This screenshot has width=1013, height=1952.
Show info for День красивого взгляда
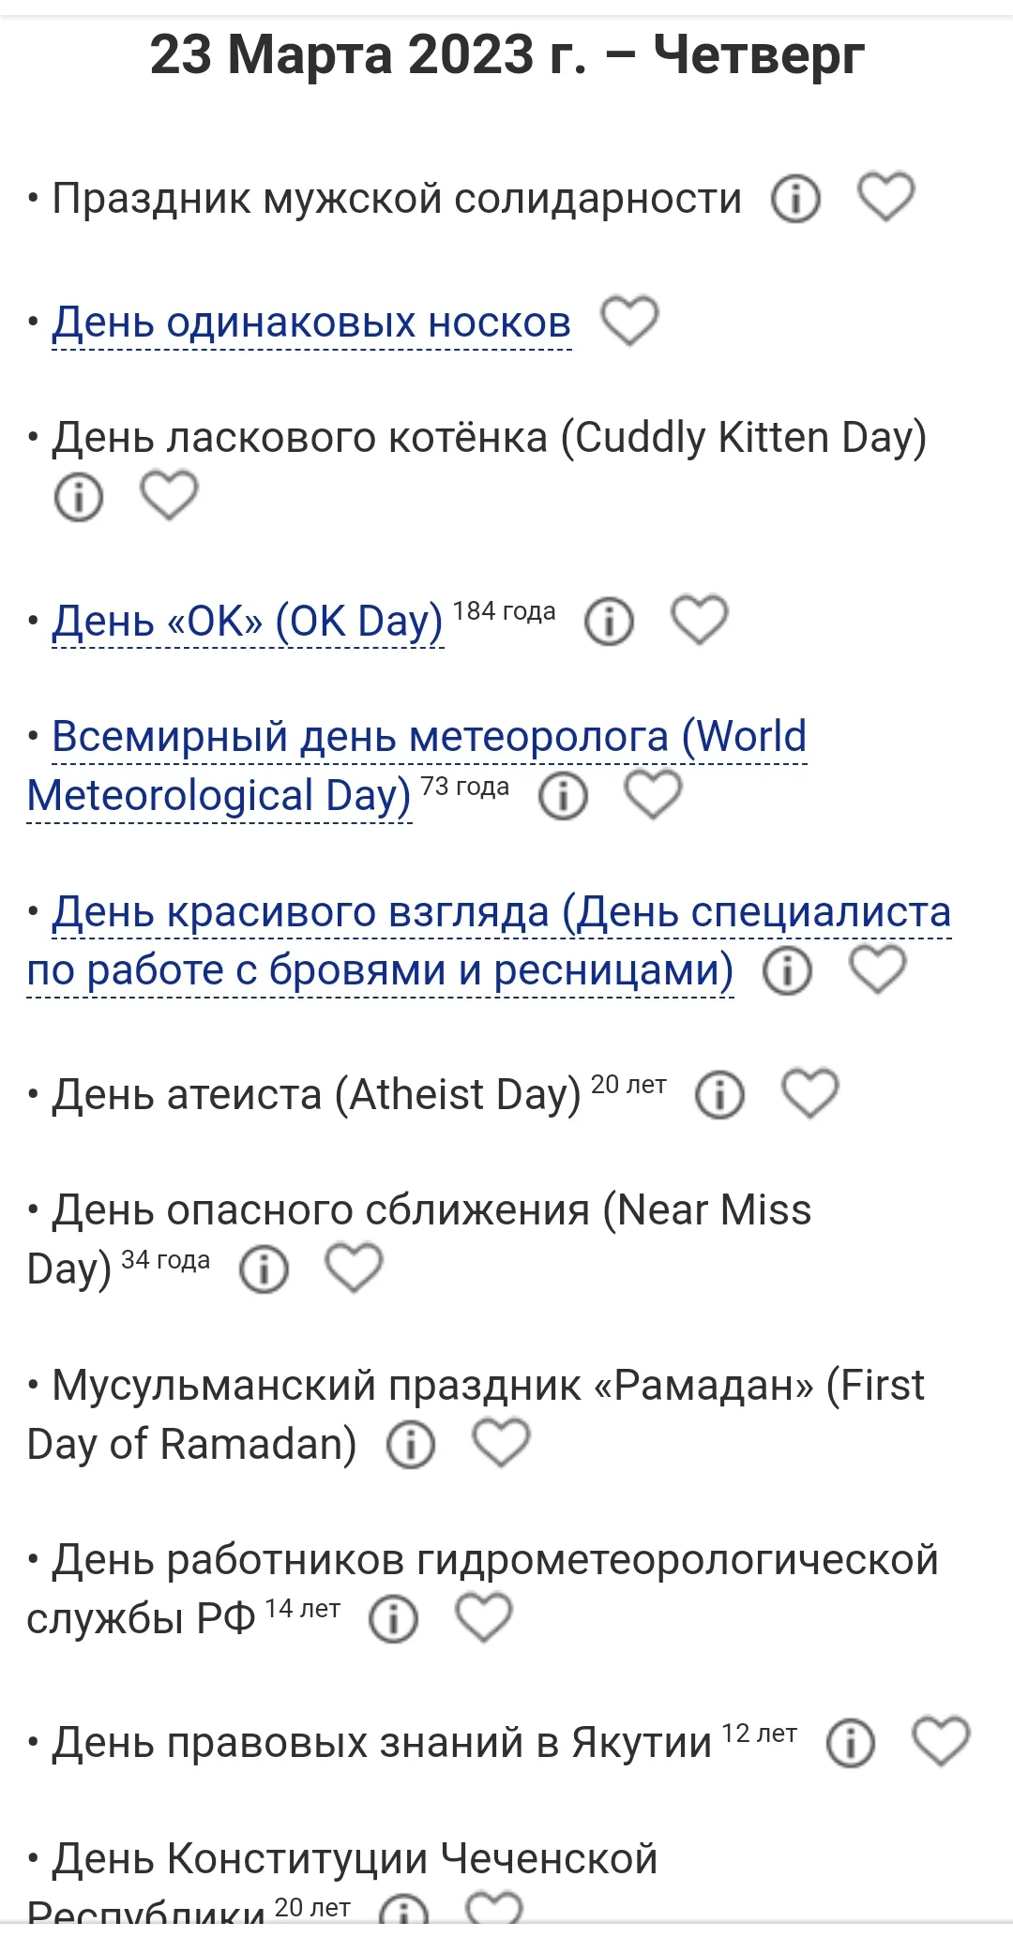coord(787,971)
